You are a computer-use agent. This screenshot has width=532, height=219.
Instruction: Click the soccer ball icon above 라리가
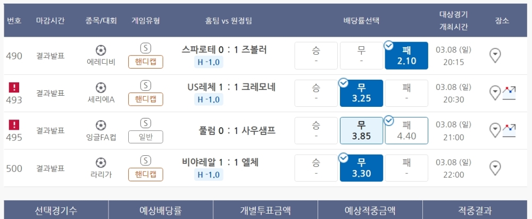coord(101,163)
